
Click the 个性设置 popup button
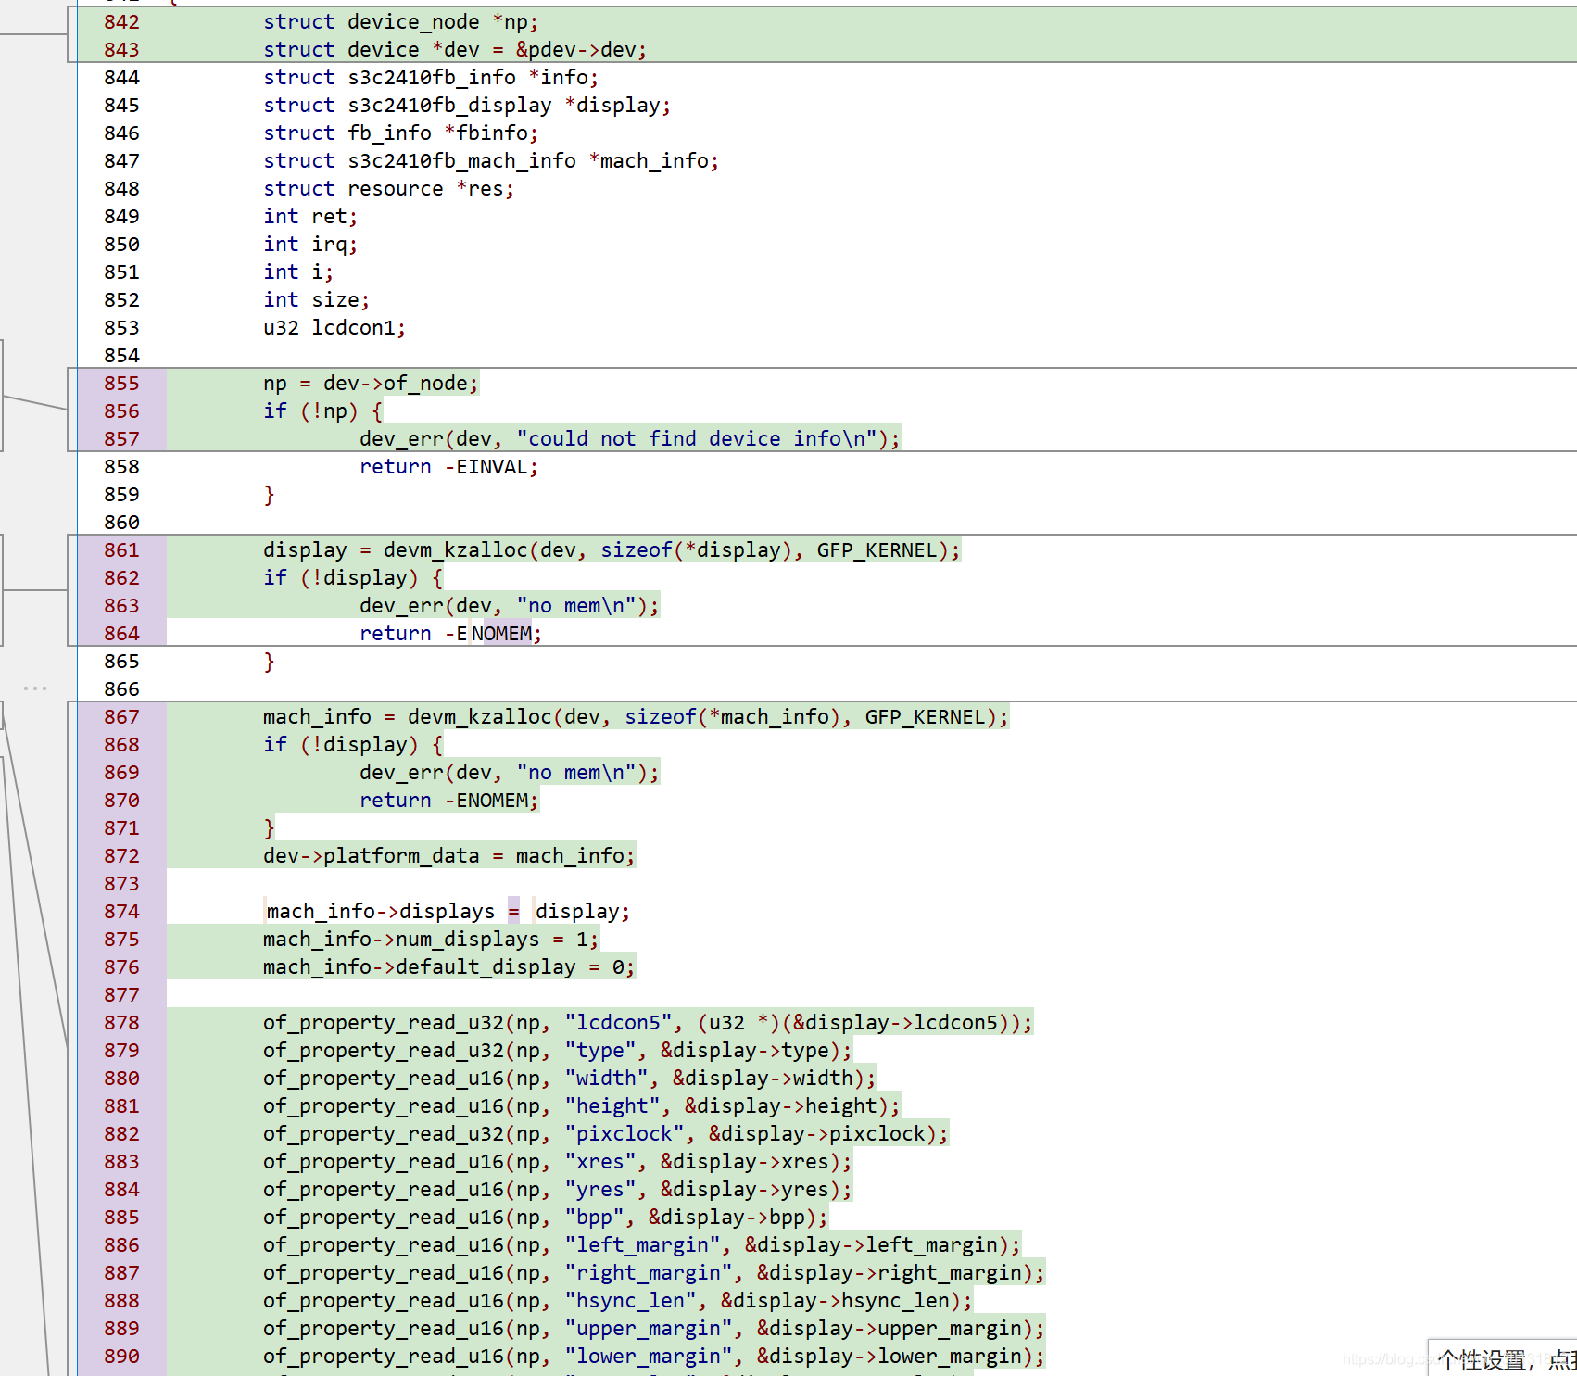coord(1503,1358)
